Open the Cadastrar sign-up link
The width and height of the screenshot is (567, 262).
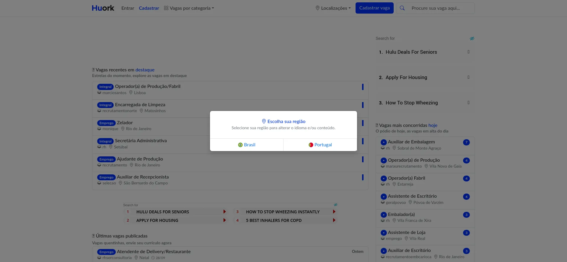tap(149, 8)
